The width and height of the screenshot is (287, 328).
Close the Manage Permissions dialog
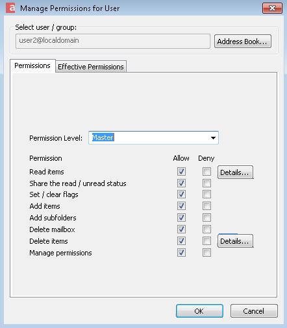coord(272,8)
